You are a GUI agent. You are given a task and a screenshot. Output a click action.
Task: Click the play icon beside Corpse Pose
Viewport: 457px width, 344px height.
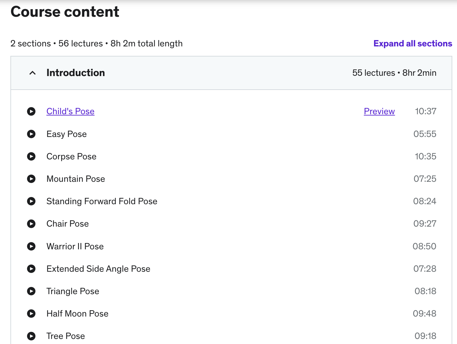pyautogui.click(x=31, y=157)
